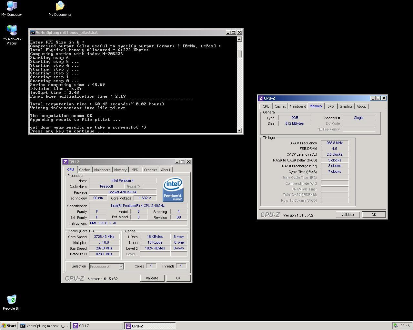Screen dimensions: 413x330
Task: Open the My Computer desktop icon
Action: (x=12, y=9)
